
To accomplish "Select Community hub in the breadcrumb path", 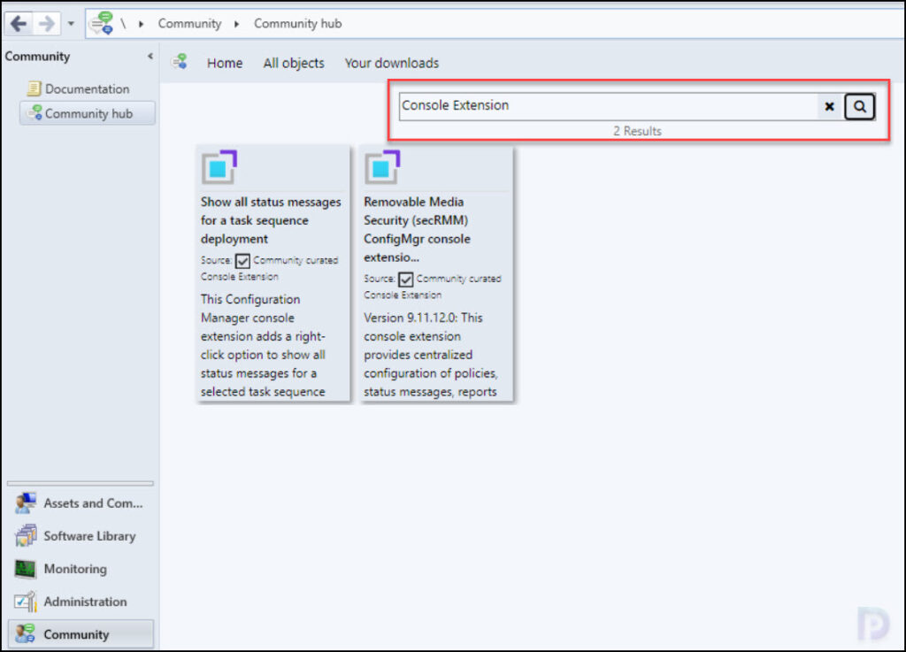I will (297, 24).
